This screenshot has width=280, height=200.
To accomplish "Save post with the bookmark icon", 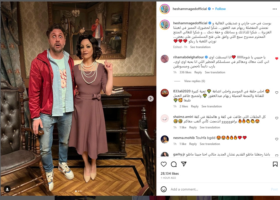I will click(x=275, y=164).
